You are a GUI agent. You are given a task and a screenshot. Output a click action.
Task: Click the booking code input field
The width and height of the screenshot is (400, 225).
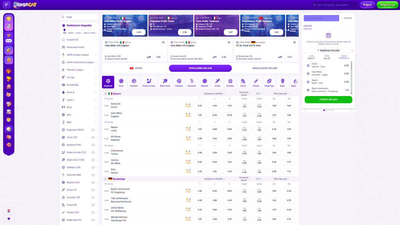click(321, 18)
